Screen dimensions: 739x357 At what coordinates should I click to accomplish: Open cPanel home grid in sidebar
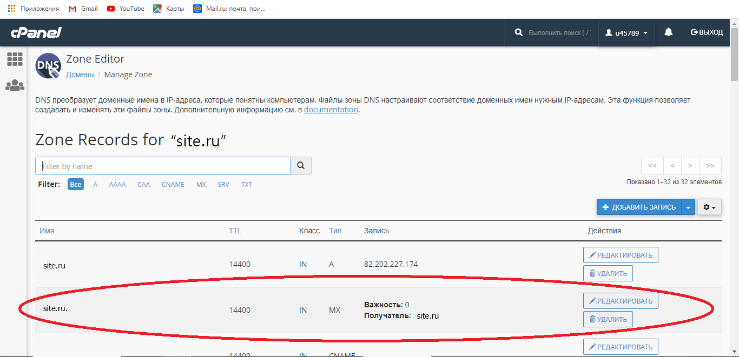click(15, 59)
